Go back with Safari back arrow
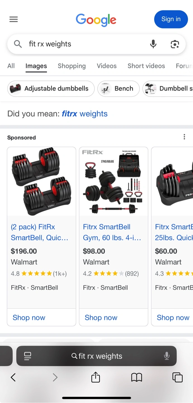This screenshot has height=403, width=193. click(x=13, y=377)
